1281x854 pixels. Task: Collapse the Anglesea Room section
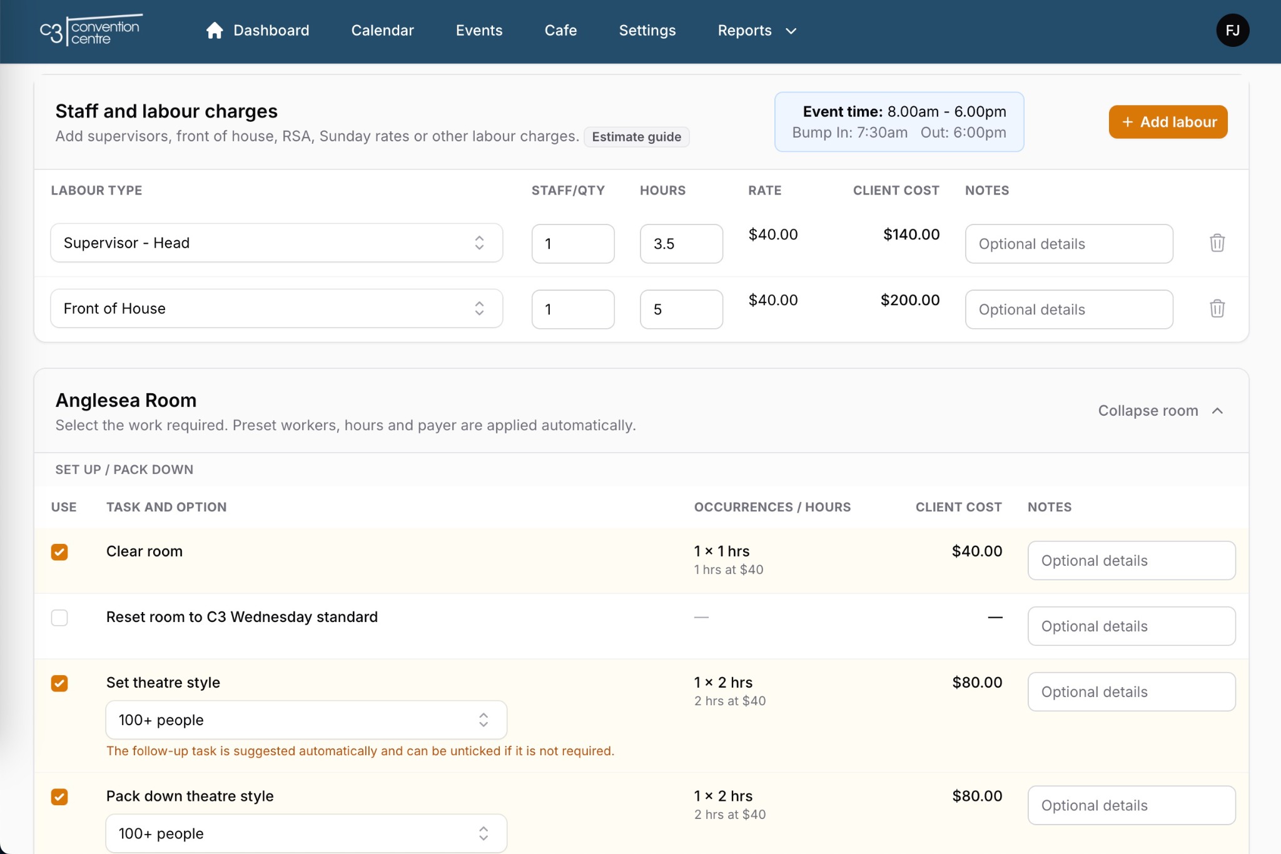click(x=1160, y=411)
